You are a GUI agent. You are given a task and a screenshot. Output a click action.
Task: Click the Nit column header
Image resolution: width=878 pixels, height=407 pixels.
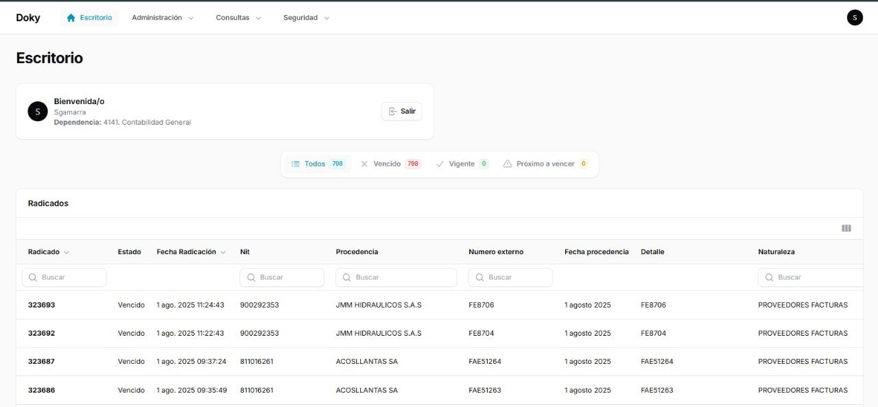coord(245,252)
